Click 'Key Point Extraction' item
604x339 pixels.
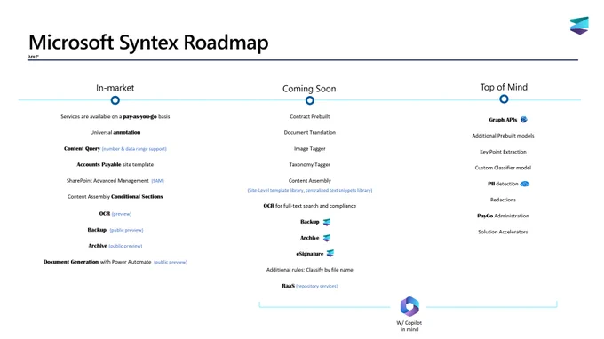tap(503, 152)
